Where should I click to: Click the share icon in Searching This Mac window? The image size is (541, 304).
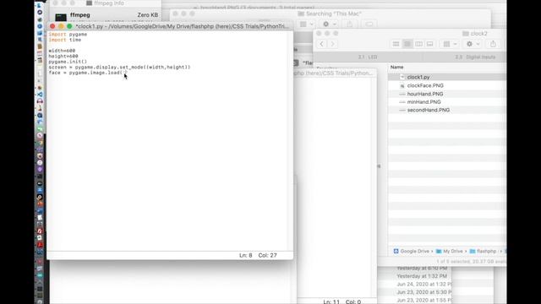349,24
